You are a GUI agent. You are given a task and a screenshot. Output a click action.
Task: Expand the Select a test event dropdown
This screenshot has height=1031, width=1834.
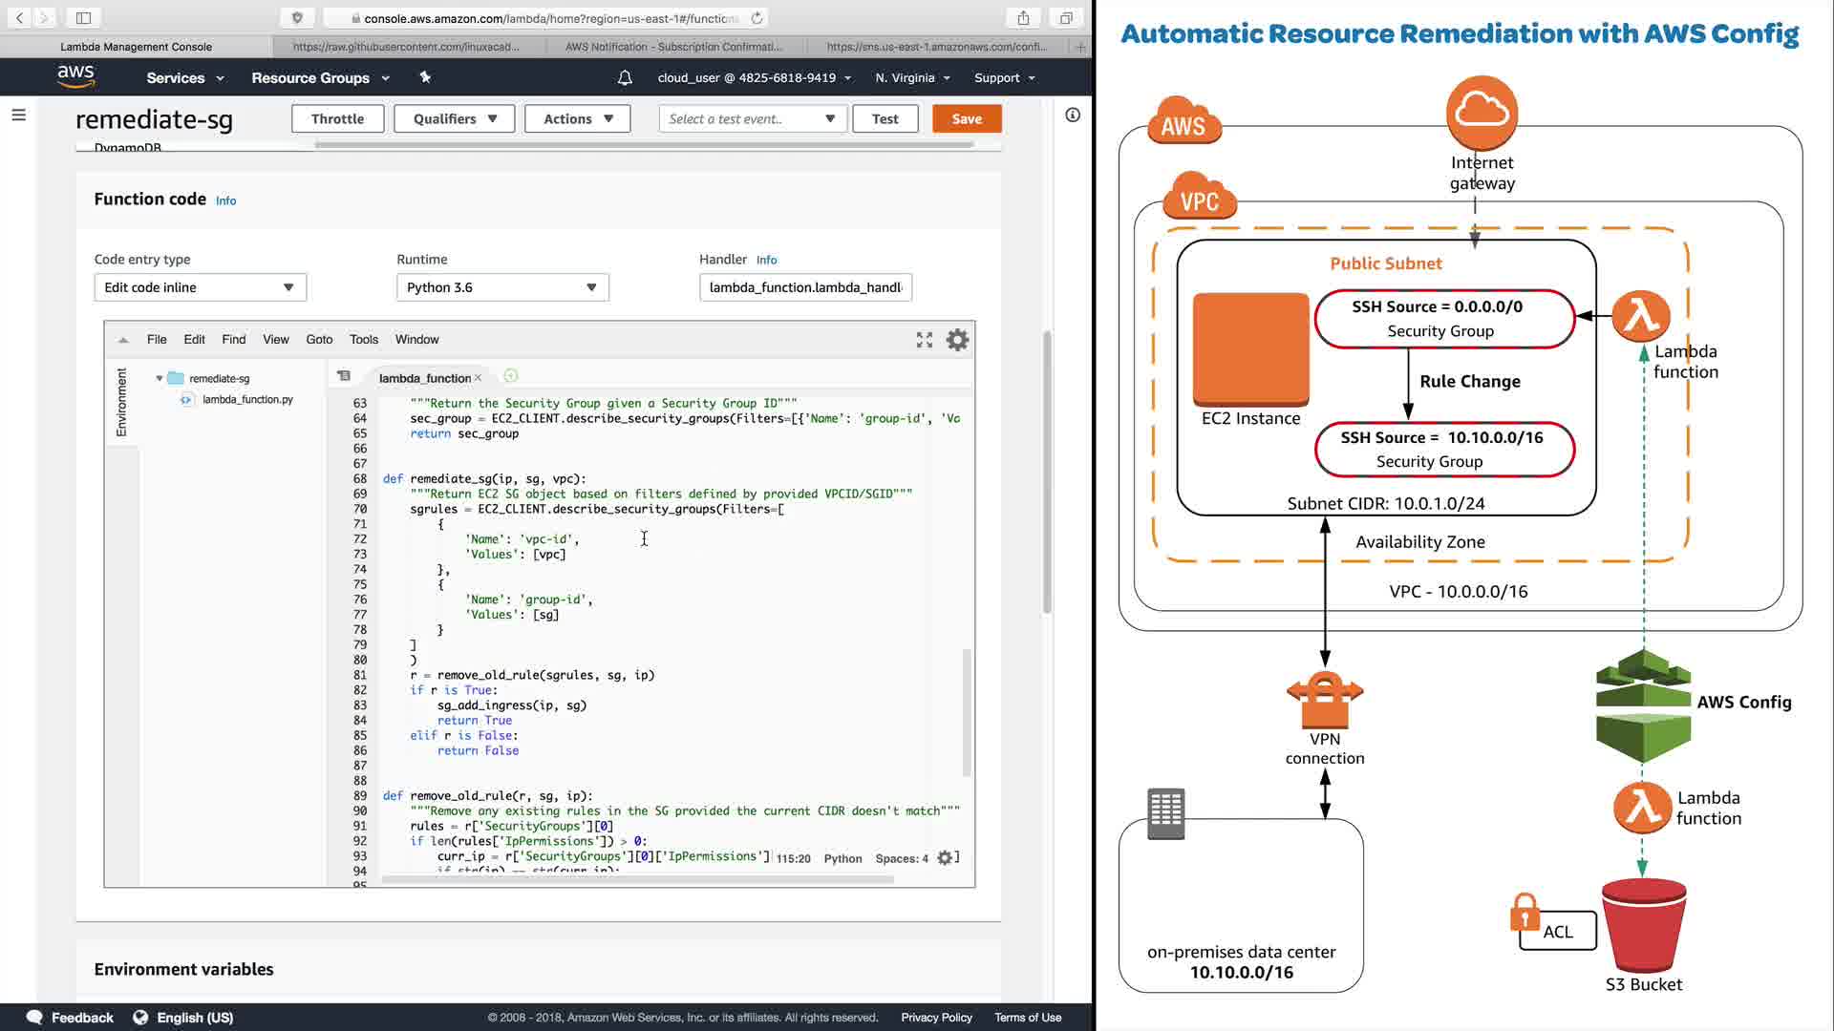click(x=752, y=119)
